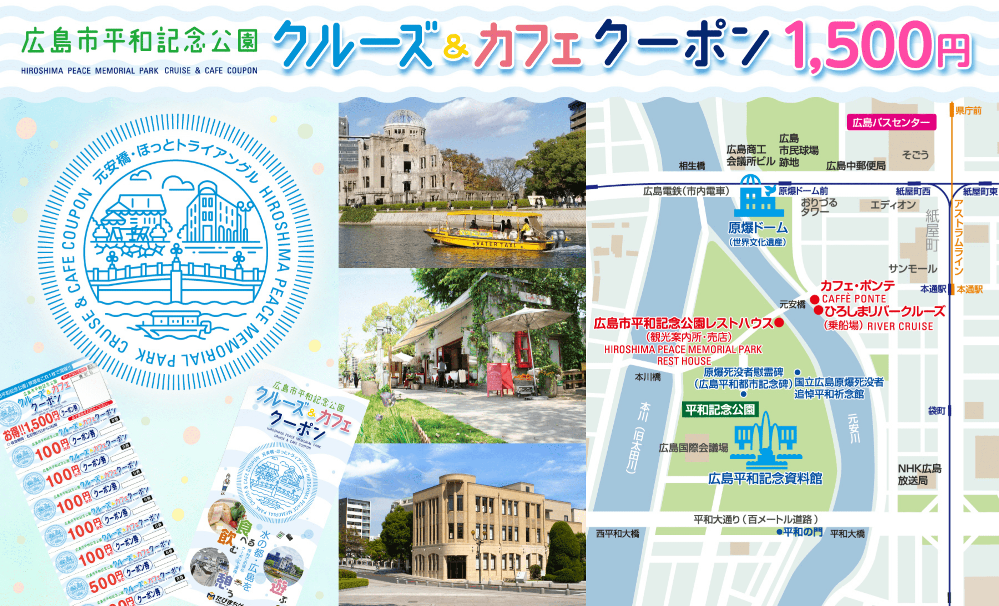Click the 県庁前 station label
This screenshot has height=606, width=999.
click(x=969, y=111)
